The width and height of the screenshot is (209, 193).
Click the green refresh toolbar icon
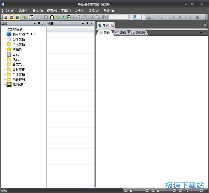(x=58, y=17)
